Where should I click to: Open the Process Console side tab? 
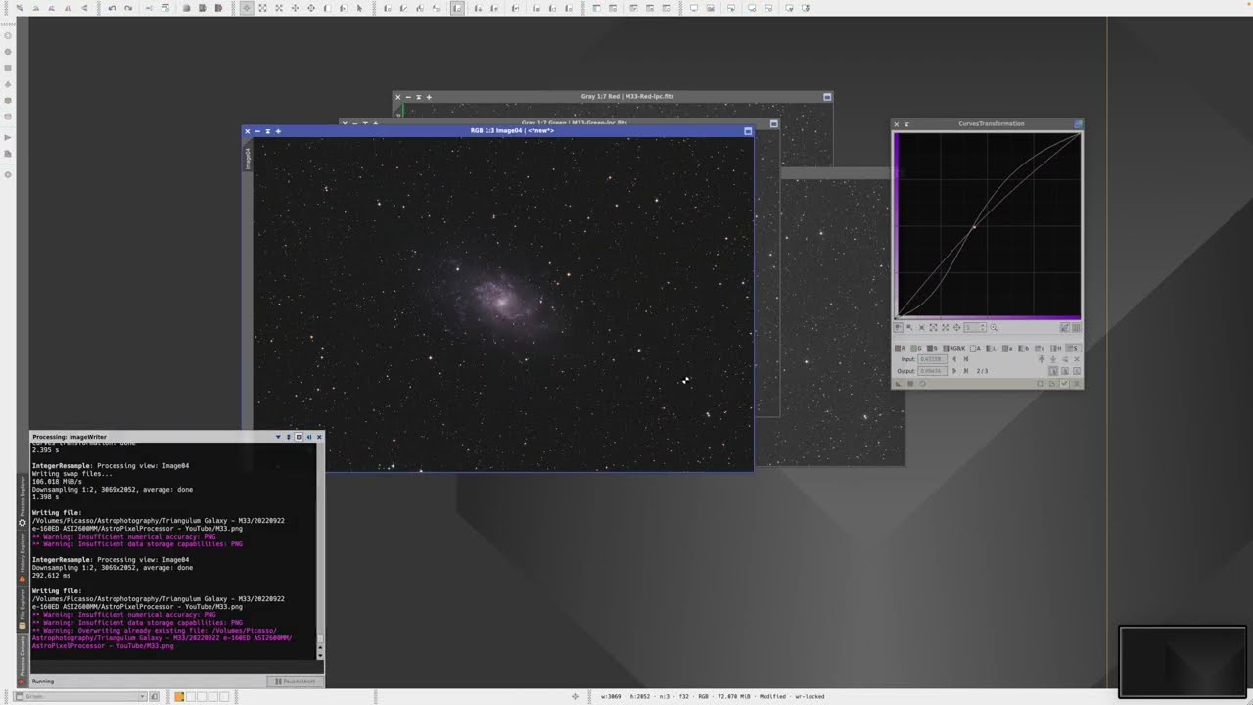tap(23, 659)
